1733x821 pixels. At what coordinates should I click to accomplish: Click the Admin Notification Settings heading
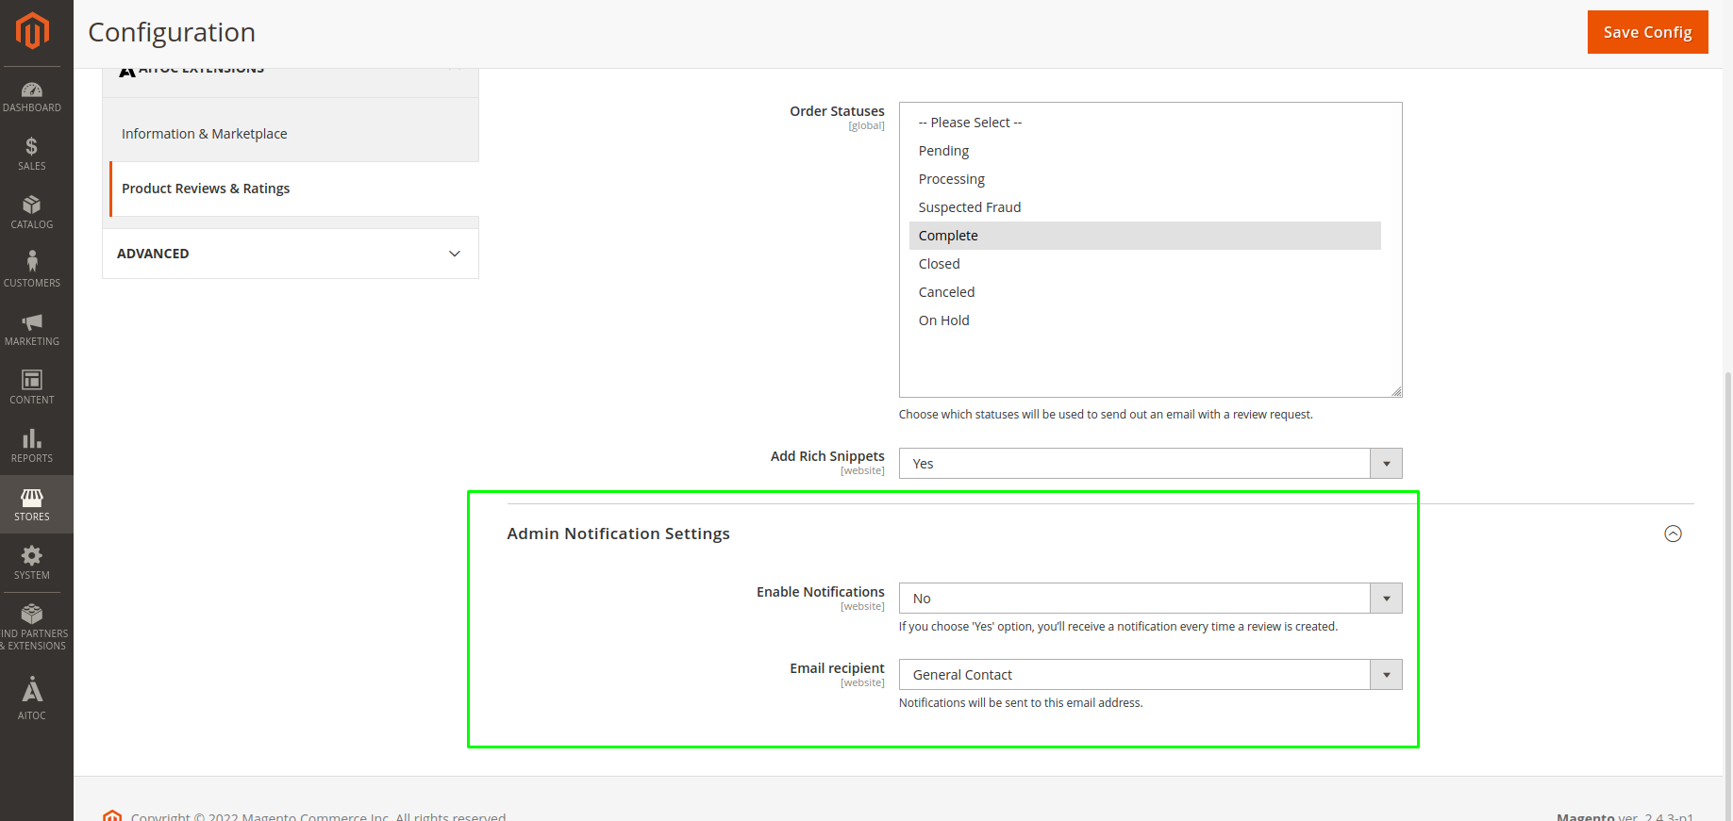pos(618,534)
